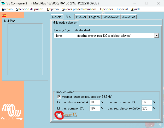Viewport: 164px width, 128px height.
Task: Click the Lím. sup. conexión CA field
Action: click(x=147, y=102)
